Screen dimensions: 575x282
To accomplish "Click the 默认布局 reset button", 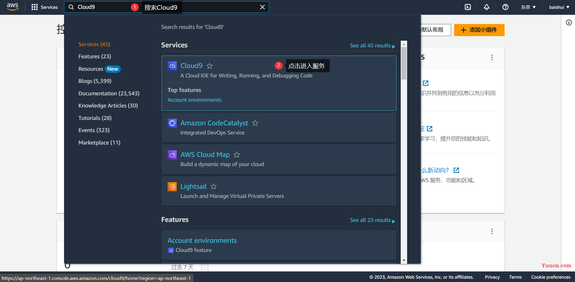I will pyautogui.click(x=436, y=30).
